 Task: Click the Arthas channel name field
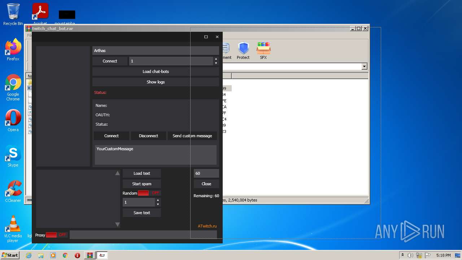[156, 51]
